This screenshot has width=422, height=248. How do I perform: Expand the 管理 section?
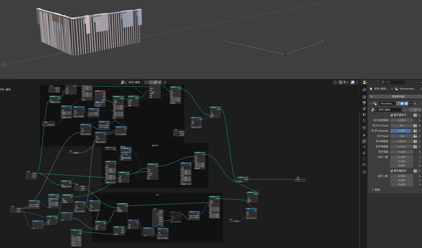(x=373, y=190)
